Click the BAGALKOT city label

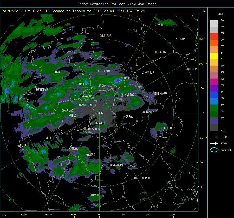[104, 71]
